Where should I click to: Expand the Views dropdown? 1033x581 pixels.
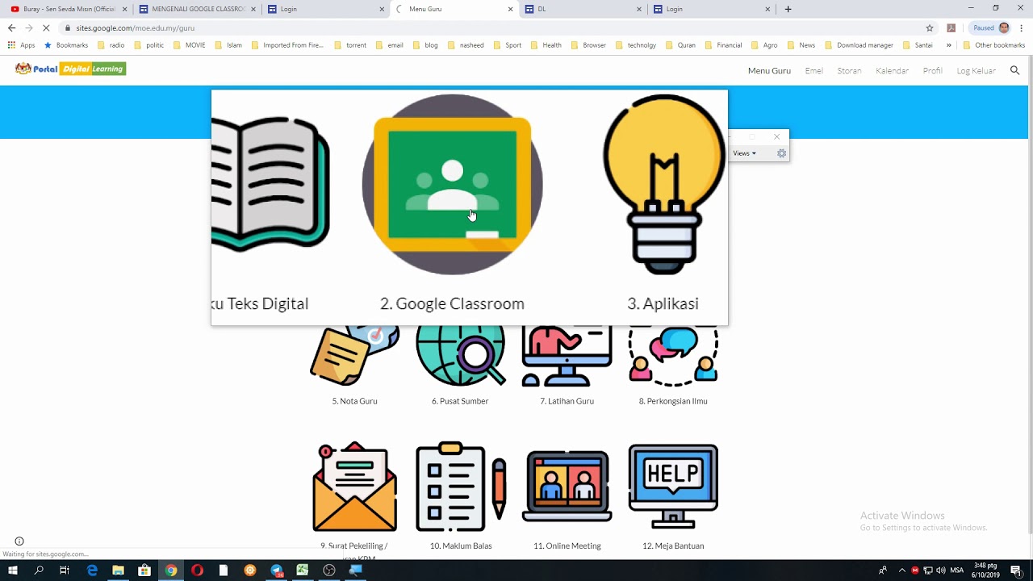[x=744, y=153]
